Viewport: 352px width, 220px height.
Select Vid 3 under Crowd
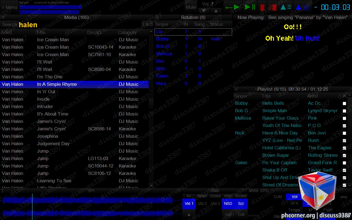pos(215,204)
